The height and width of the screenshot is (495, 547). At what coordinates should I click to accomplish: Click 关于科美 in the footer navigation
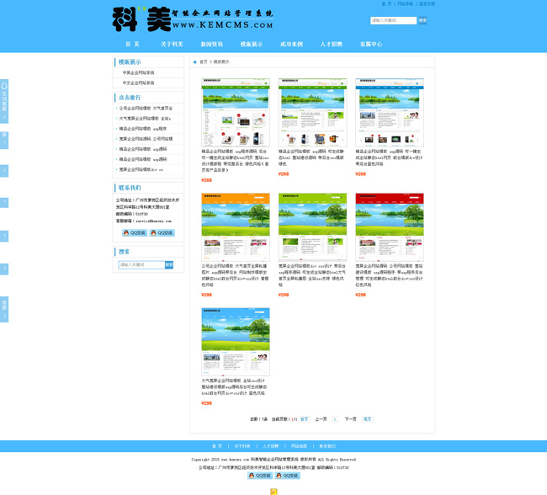[242, 446]
